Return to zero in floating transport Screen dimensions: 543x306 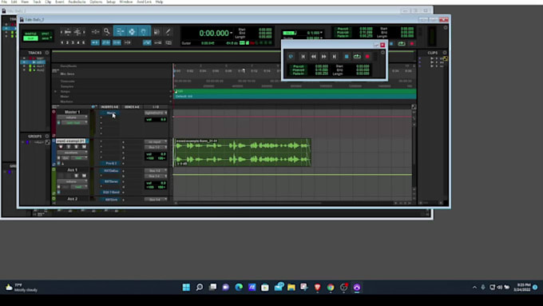click(x=303, y=56)
